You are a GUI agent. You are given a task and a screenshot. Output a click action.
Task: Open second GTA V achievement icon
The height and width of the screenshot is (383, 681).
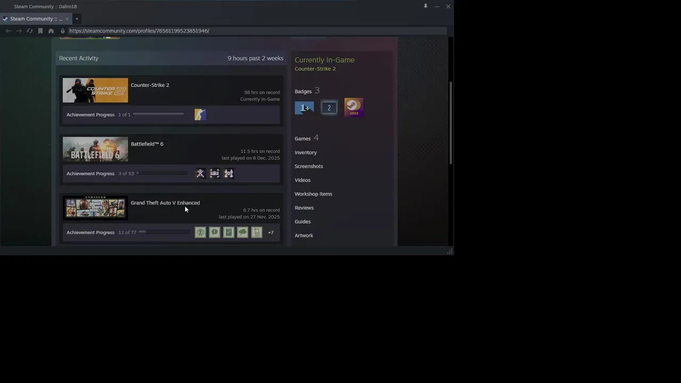coord(214,232)
